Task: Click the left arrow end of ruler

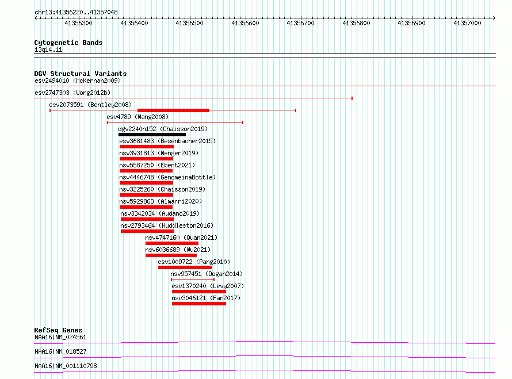Action: pyautogui.click(x=36, y=18)
